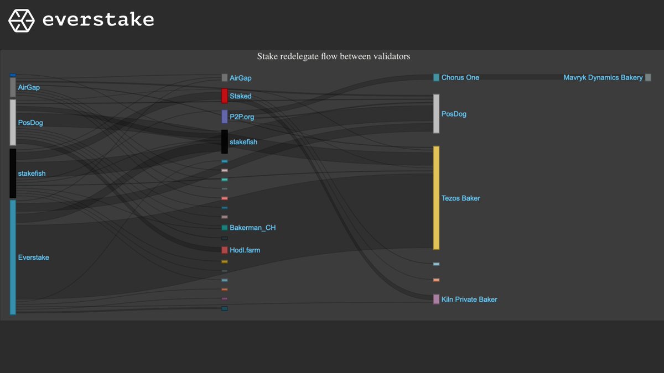Select the Everstake node label
The height and width of the screenshot is (373, 664).
[34, 258]
